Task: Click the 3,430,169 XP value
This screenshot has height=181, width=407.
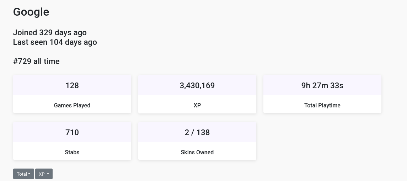Action: coord(197,85)
